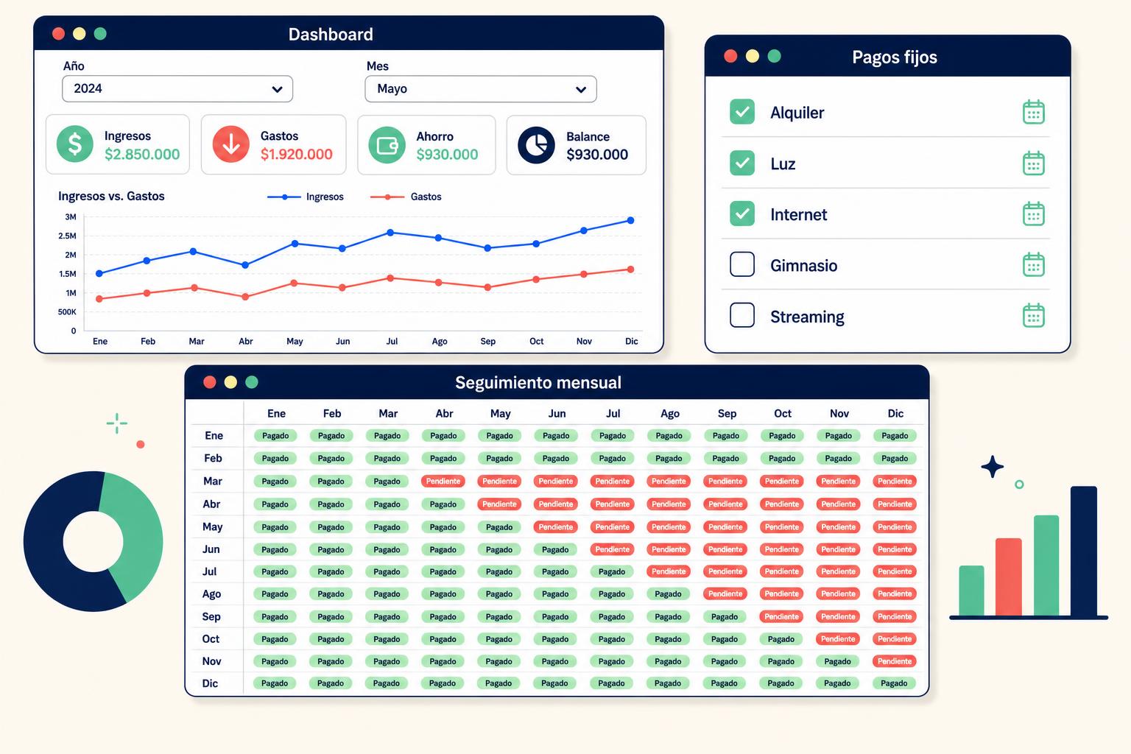Click the Jun column header in Seguimiento mensual
This screenshot has height=754, width=1131.
coord(557,414)
